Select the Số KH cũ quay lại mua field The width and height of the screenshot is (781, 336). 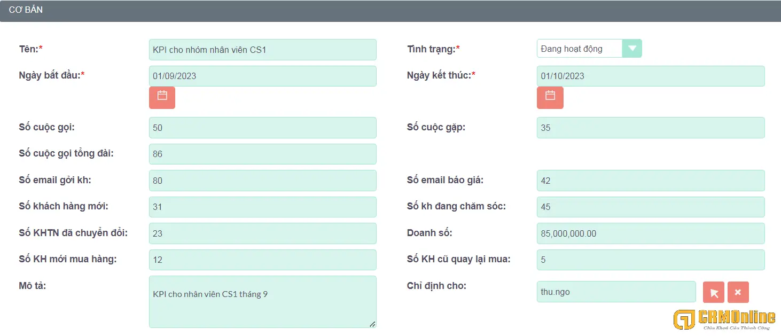pos(650,260)
